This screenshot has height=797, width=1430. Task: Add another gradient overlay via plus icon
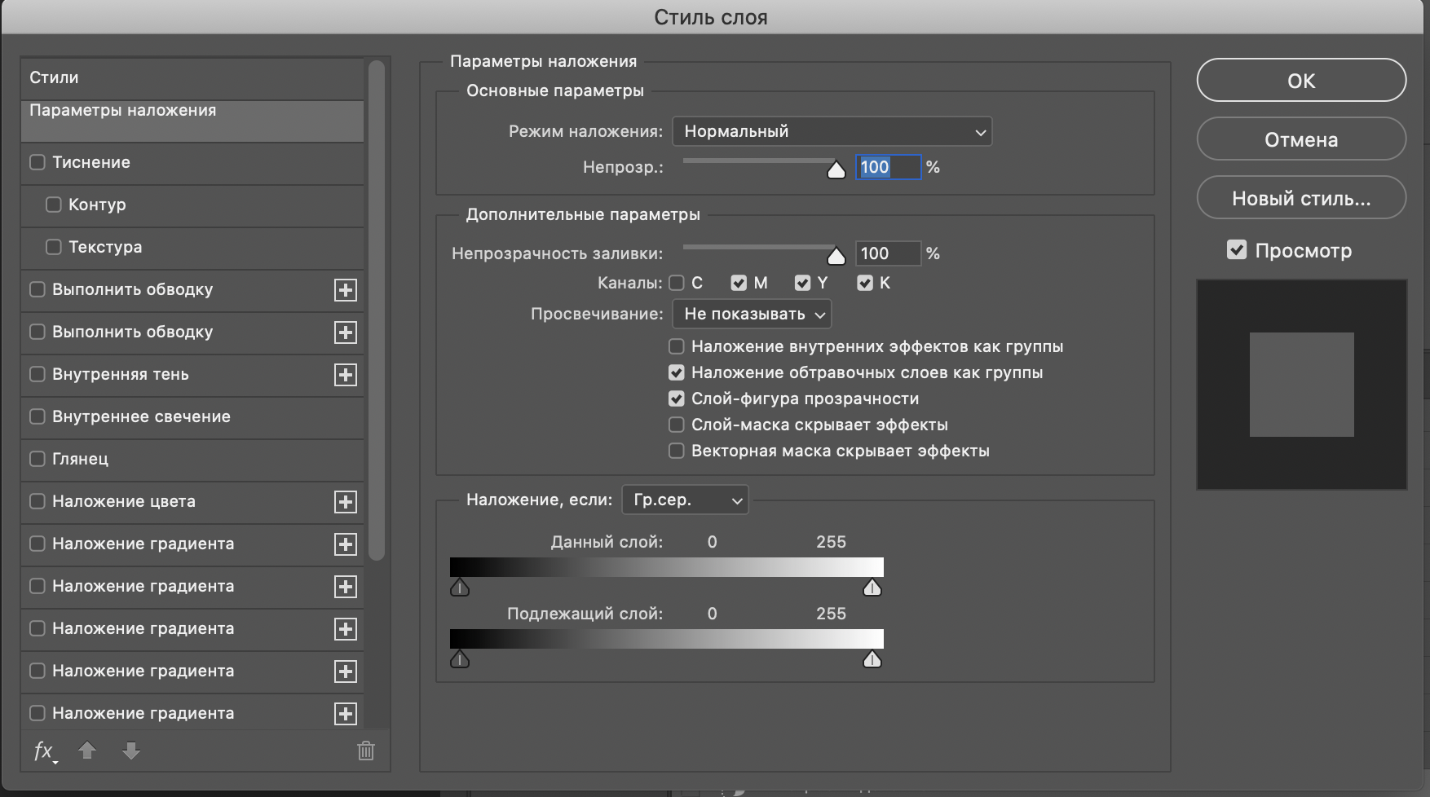coord(346,544)
